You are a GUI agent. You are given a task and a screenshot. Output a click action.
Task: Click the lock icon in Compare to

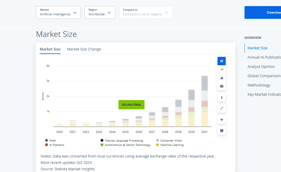click(x=167, y=12)
